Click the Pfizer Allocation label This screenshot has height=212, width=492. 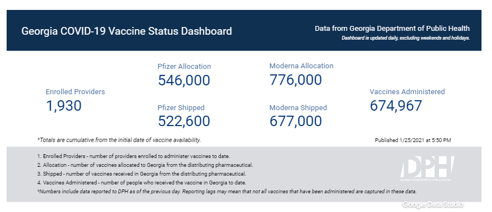click(184, 67)
